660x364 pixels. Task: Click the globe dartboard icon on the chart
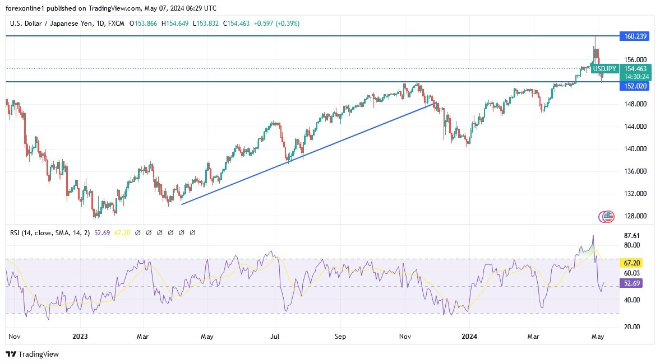point(607,216)
